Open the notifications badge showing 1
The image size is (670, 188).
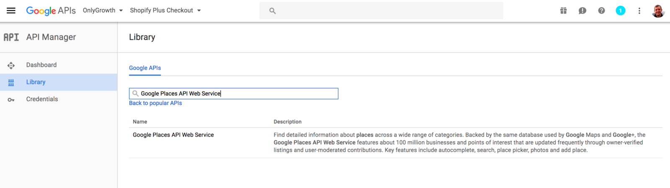click(620, 11)
